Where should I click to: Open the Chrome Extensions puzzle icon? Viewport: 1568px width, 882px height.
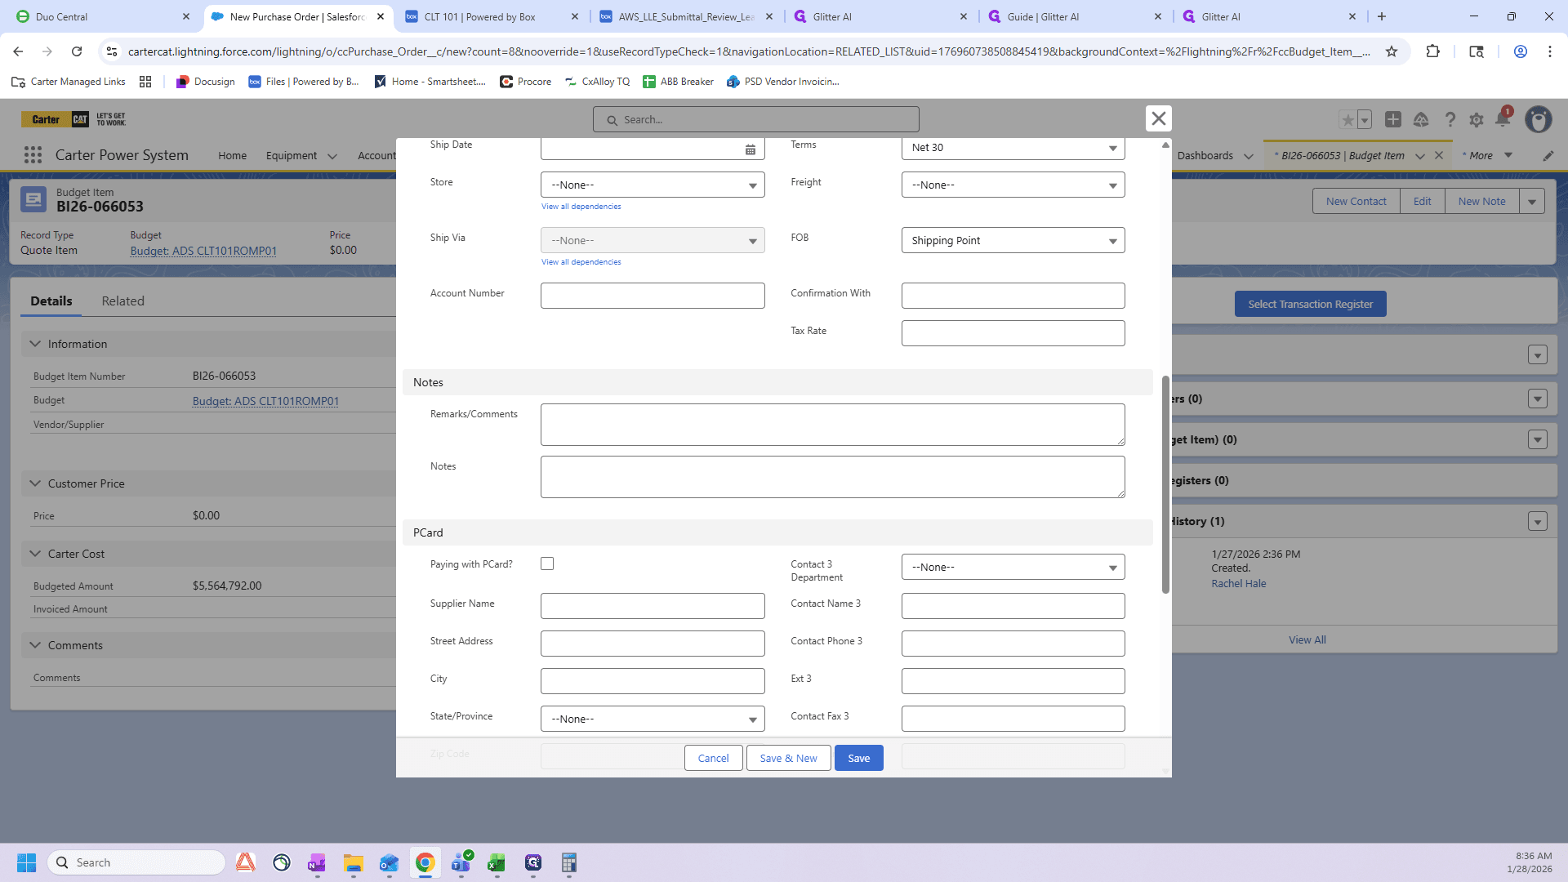click(x=1432, y=51)
